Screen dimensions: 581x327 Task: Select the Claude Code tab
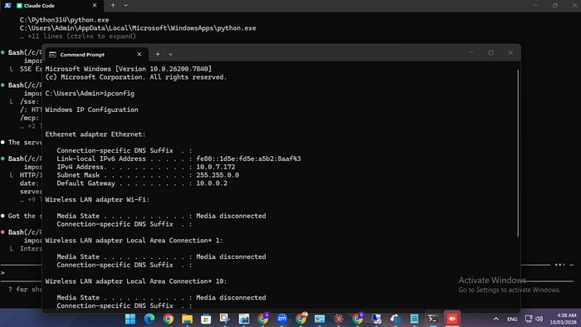point(51,6)
